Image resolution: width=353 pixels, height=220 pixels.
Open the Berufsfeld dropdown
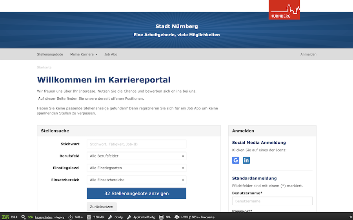136,156
